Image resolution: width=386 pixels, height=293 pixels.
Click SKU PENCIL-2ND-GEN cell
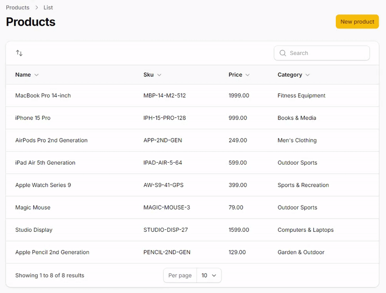click(x=167, y=252)
